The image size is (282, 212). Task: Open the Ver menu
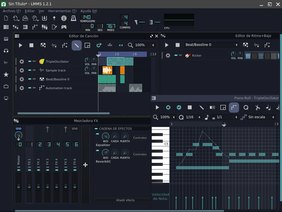pos(41,11)
